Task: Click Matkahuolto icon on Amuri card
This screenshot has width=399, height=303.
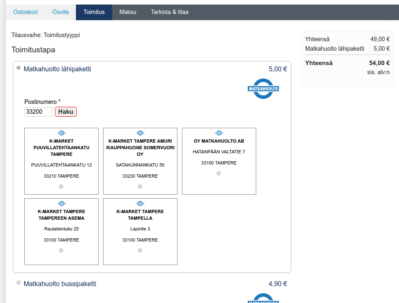Action: pyautogui.click(x=140, y=133)
